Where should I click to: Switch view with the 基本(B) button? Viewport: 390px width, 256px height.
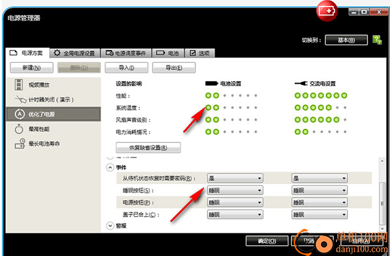click(x=346, y=40)
